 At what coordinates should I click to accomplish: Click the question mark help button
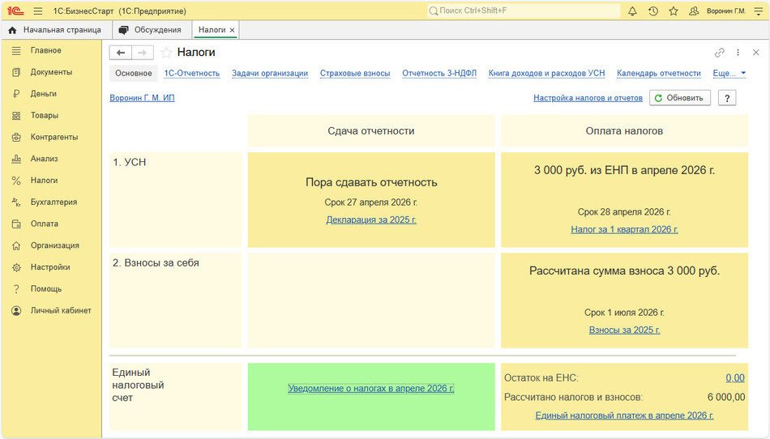pyautogui.click(x=727, y=98)
